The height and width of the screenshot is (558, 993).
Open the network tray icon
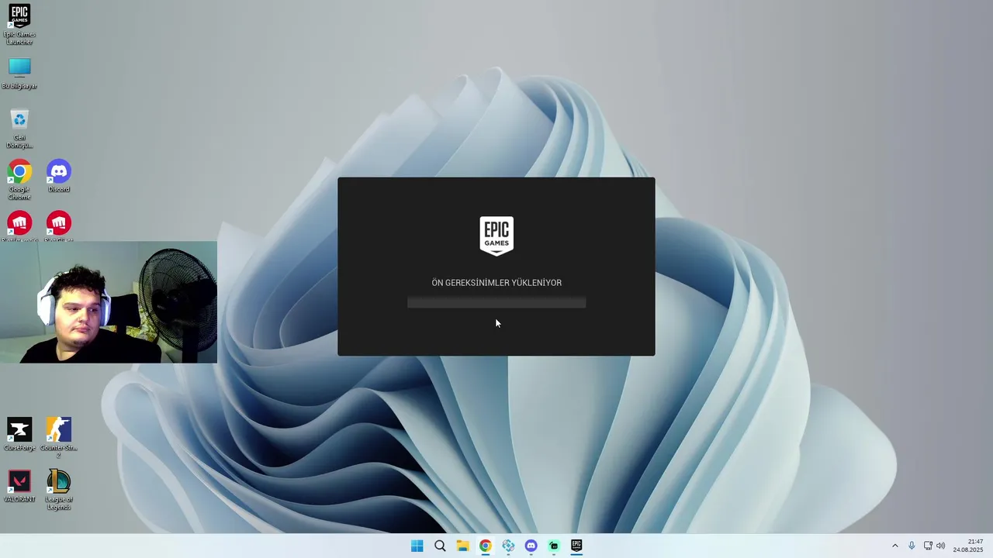point(928,546)
